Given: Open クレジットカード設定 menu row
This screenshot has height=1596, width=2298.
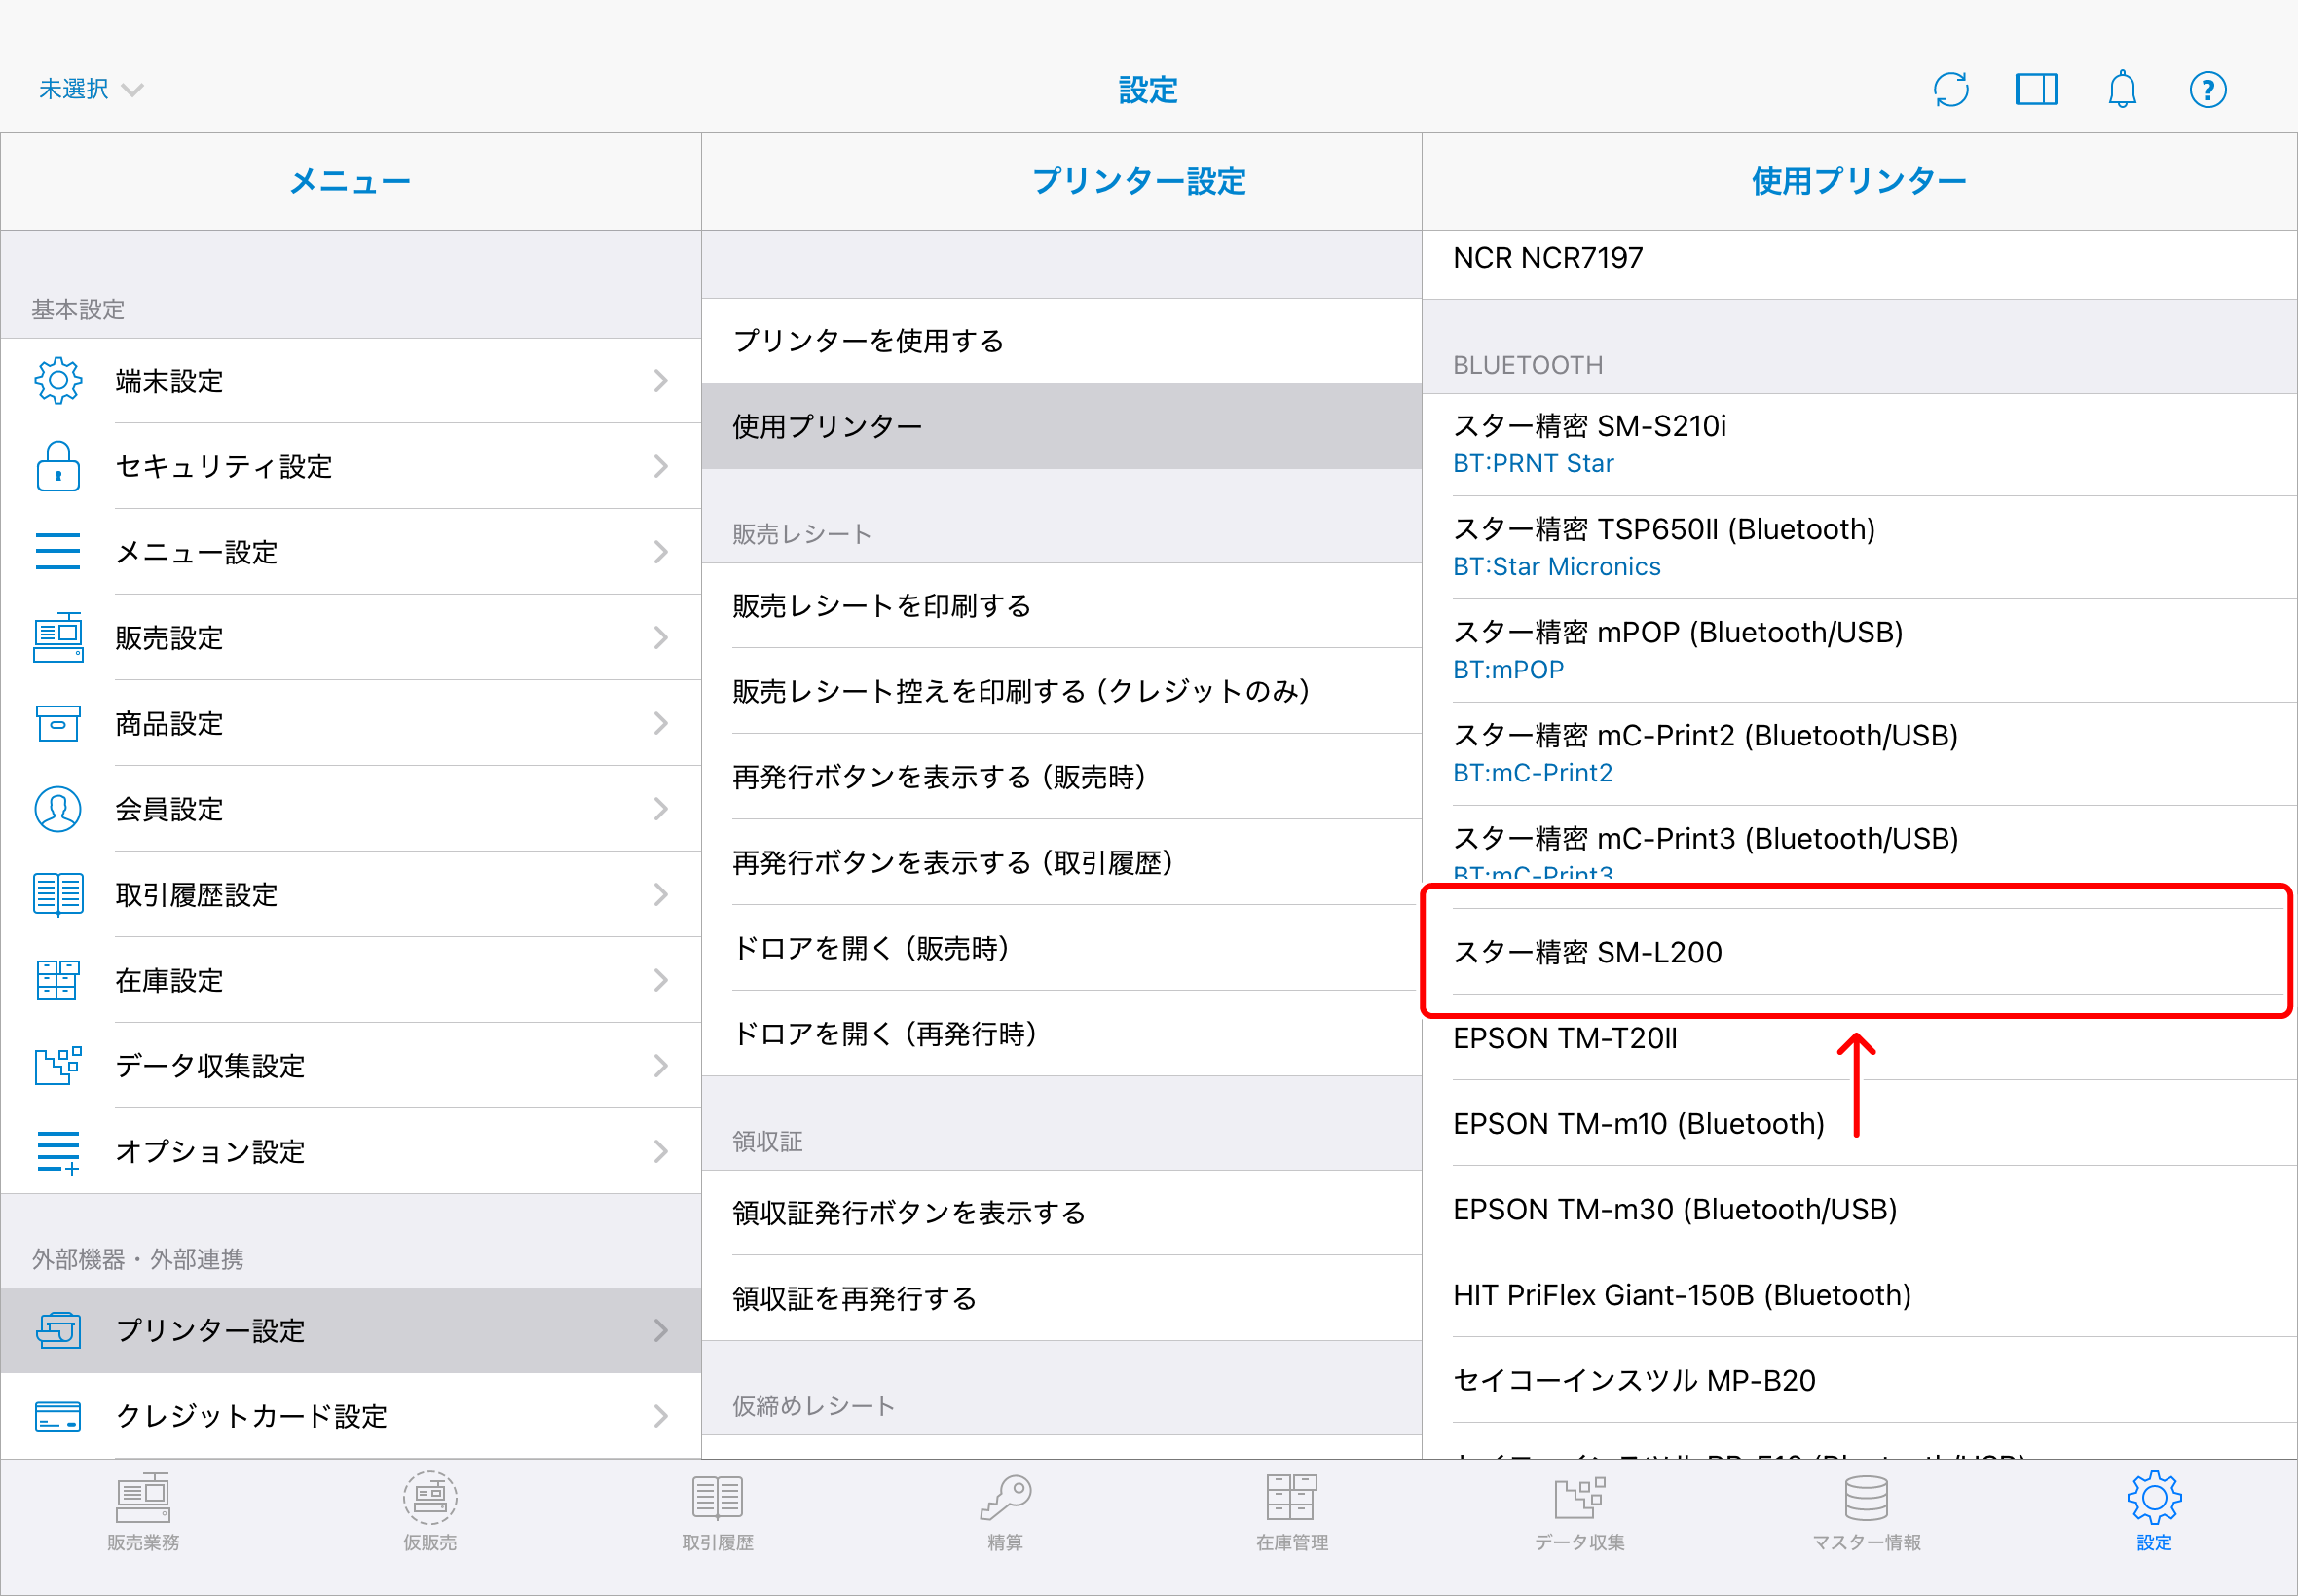Looking at the screenshot, I should coord(352,1417).
